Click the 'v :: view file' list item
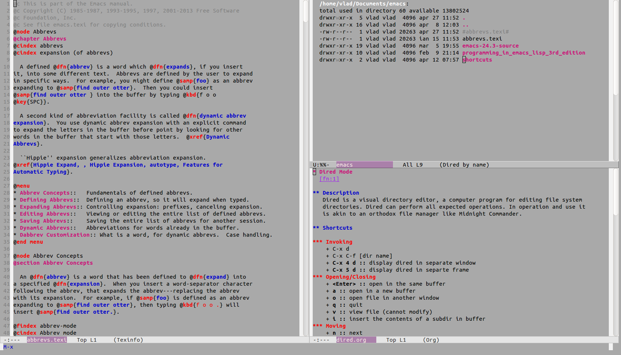Screen dimensions: 621x355 point(379,312)
